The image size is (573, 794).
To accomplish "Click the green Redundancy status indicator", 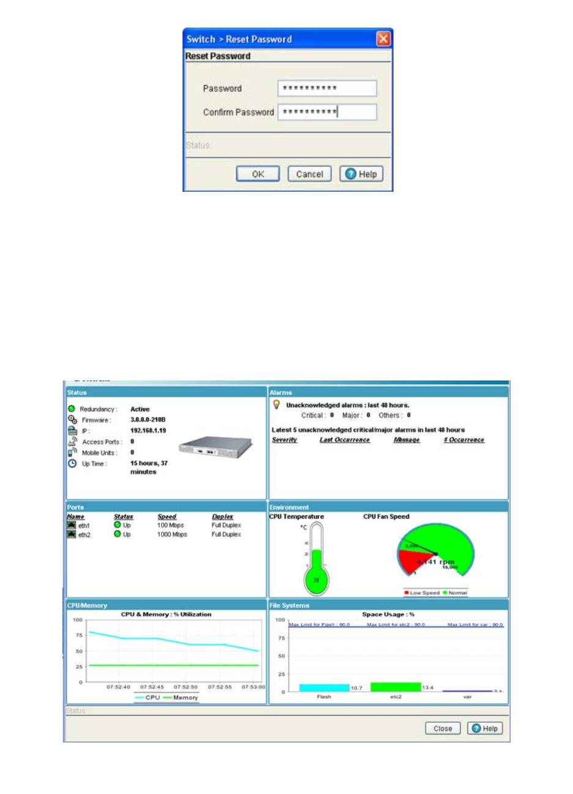I will pyautogui.click(x=72, y=409).
